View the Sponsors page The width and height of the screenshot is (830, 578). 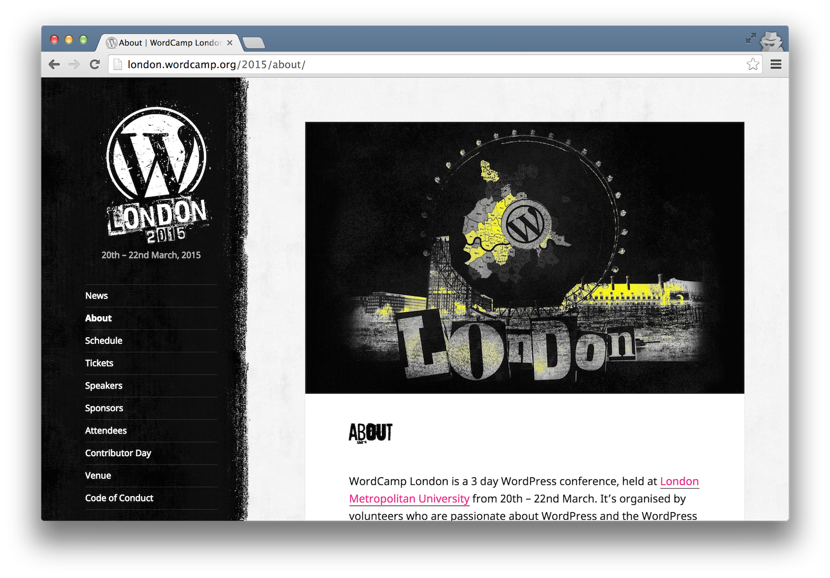(x=104, y=408)
